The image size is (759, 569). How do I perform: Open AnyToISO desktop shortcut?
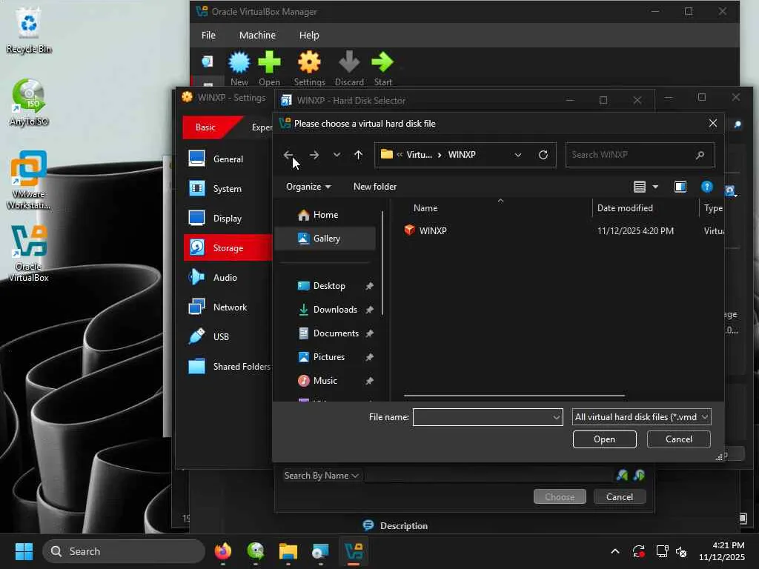[x=29, y=103]
